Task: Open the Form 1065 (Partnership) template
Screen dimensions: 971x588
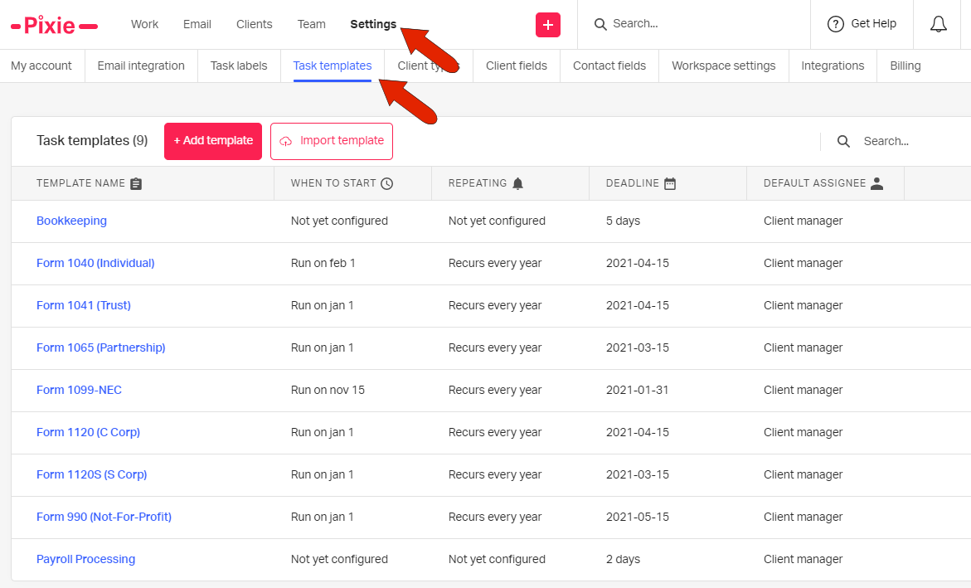Action: click(x=101, y=347)
